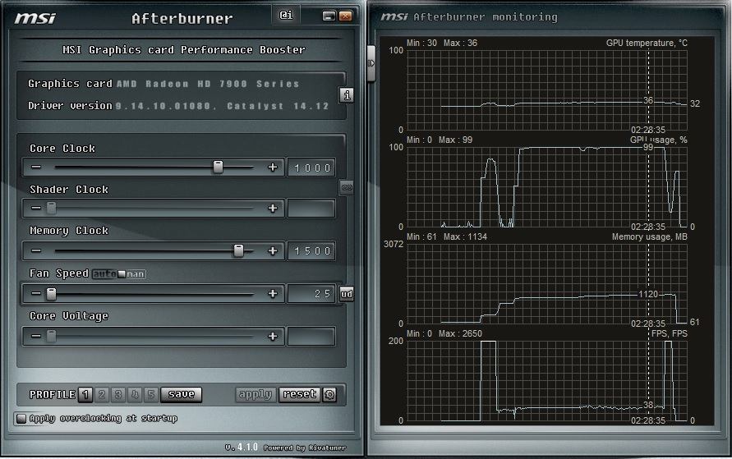Click the Core Clock slider handle
The width and height of the screenshot is (732, 459).
[x=218, y=167]
